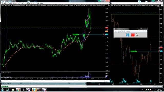The height and width of the screenshot is (92, 164).
Task: Select the green Buy Lmt label on right chart
Action: [x=134, y=51]
